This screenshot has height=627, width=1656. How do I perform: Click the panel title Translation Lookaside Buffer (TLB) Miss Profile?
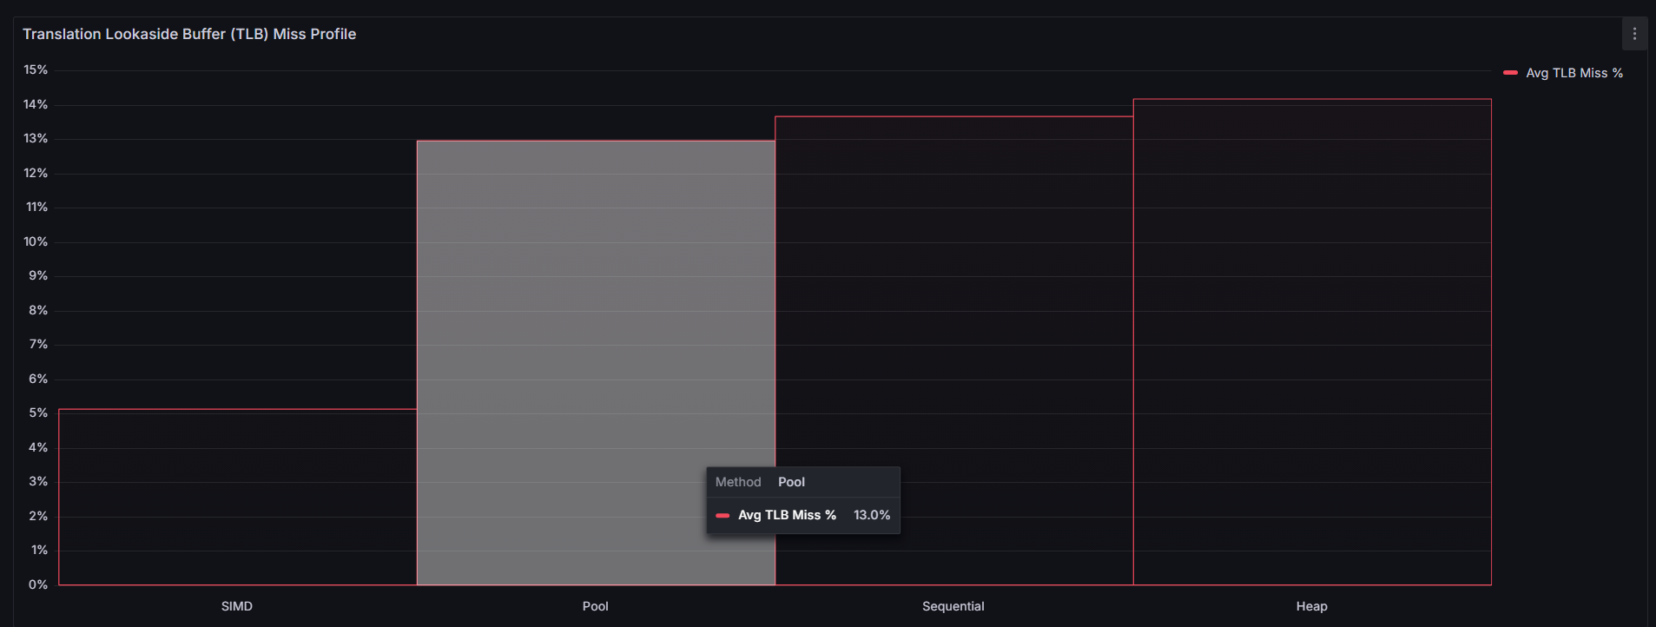189,34
